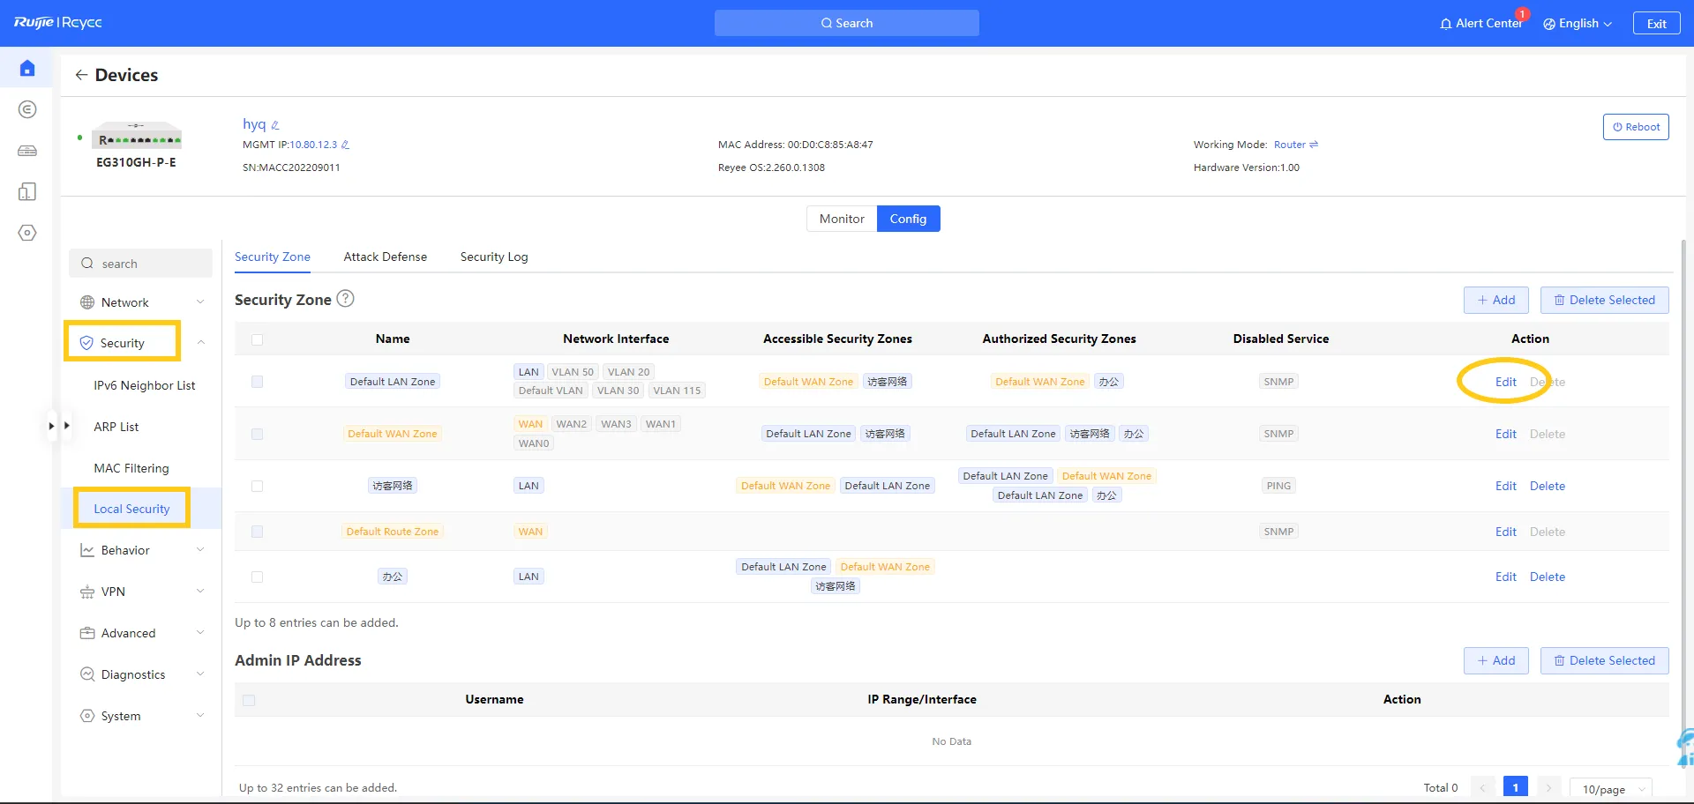Screen dimensions: 1694x804
Task: Select all security zones header checkbox
Action: coord(257,339)
